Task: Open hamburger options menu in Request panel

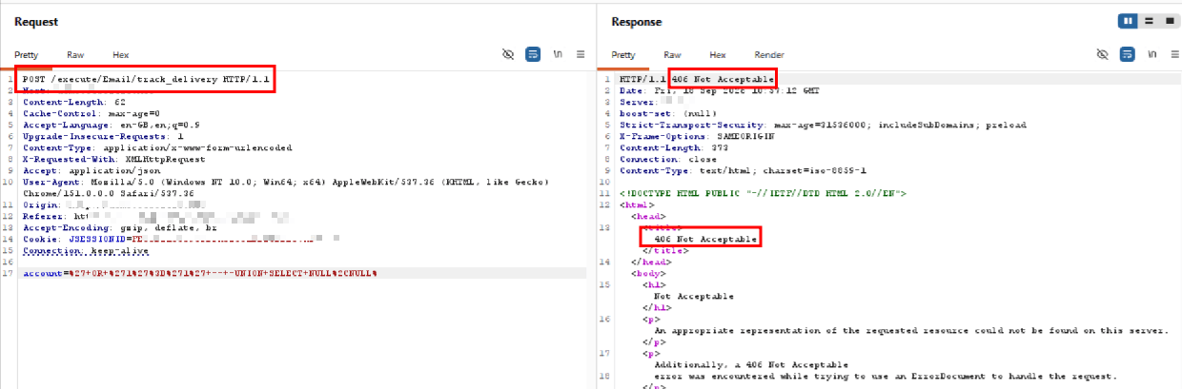Action: point(581,54)
